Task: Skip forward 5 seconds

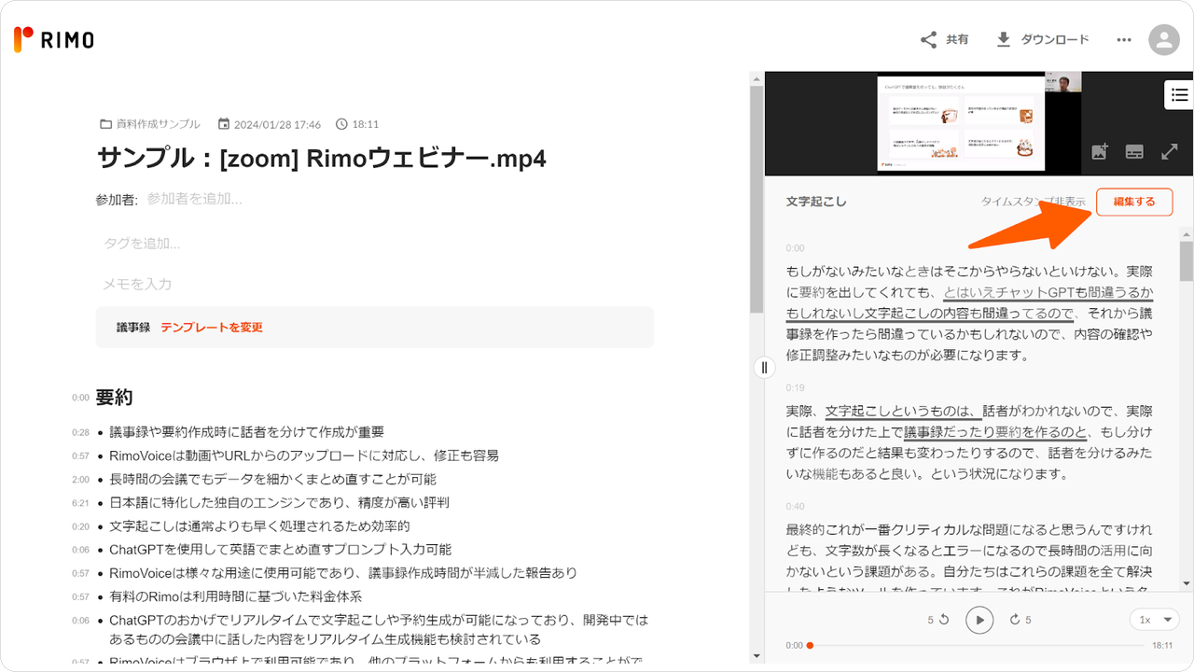Action: [1020, 620]
